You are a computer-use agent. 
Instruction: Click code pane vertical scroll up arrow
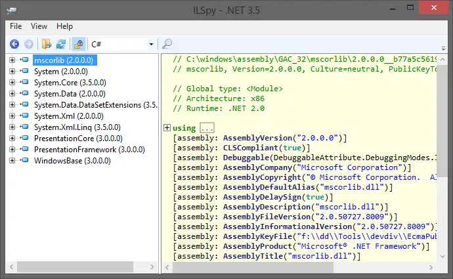(442, 60)
